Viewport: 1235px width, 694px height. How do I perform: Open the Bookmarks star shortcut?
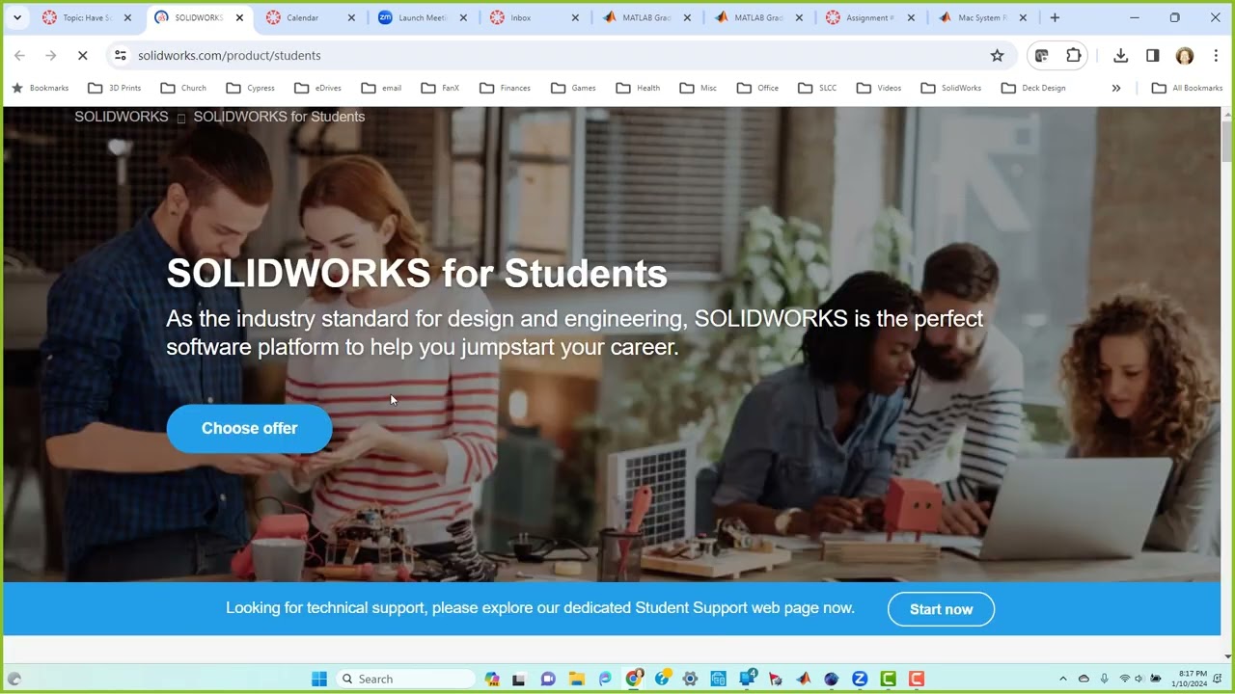coord(41,88)
